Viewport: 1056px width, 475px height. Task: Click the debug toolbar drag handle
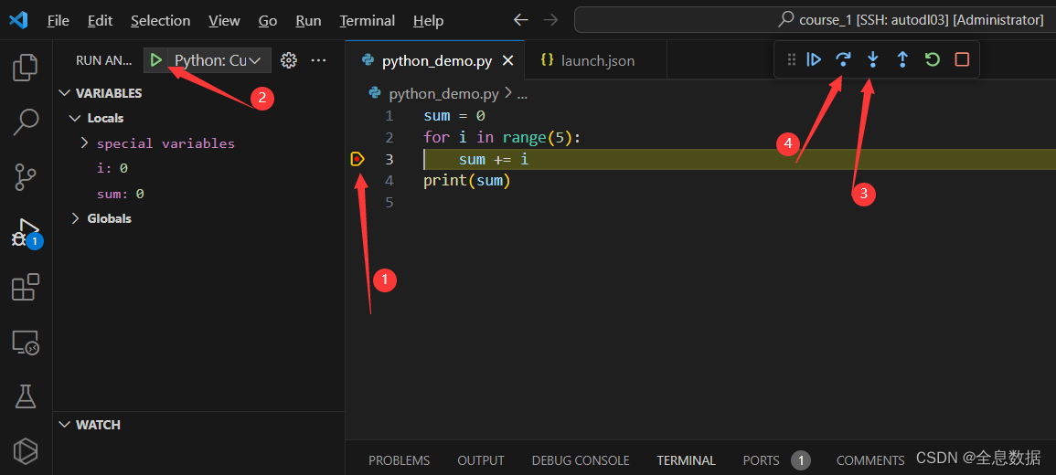pos(792,60)
